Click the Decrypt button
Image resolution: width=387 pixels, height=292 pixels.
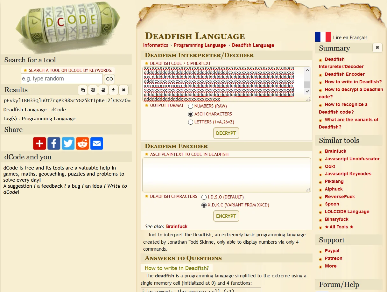(x=226, y=133)
